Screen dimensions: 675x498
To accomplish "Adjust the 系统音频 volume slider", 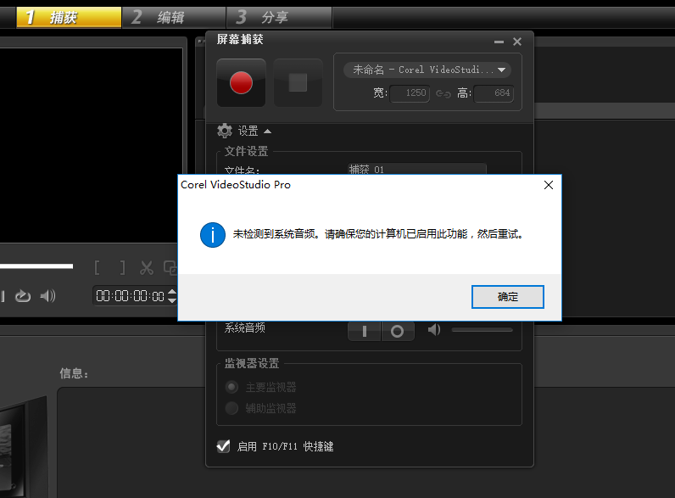I will tap(483, 330).
